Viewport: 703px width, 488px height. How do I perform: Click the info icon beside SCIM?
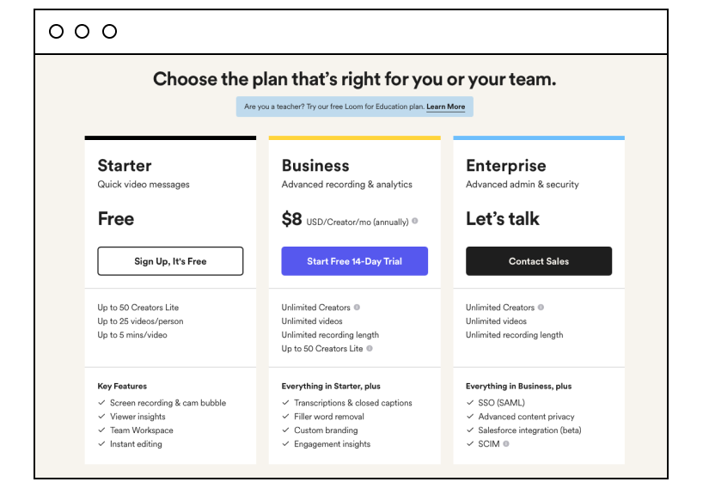click(x=506, y=443)
